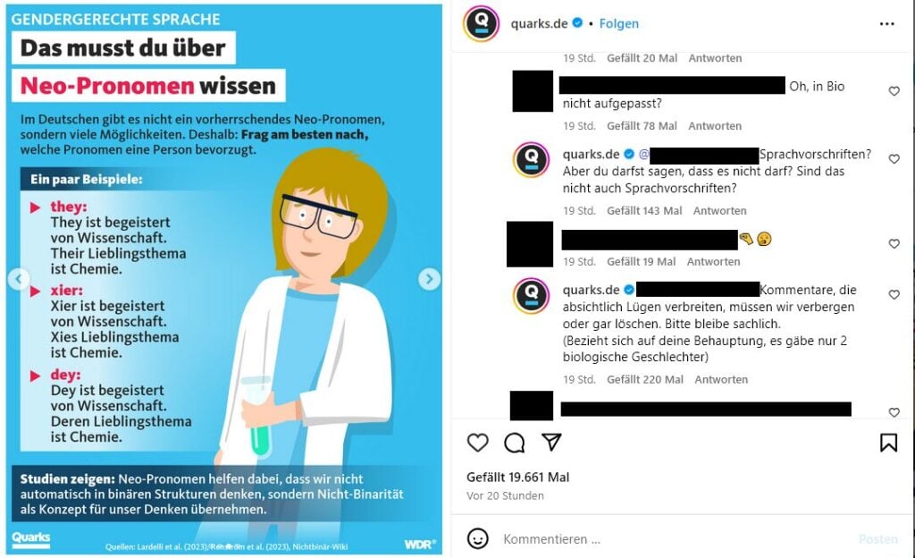Like the quarks.de comment about "Lügen verbreiten"
This screenshot has height=558, width=915.
tap(894, 295)
